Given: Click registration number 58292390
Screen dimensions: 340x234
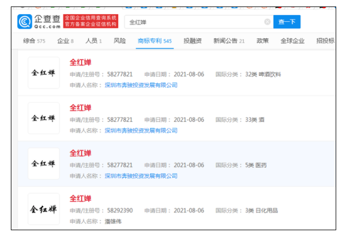Looking at the screenshot, I should tap(120, 210).
